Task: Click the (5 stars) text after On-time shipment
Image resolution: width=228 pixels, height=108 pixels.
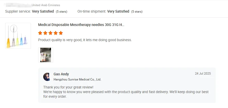Action: [x=137, y=12]
